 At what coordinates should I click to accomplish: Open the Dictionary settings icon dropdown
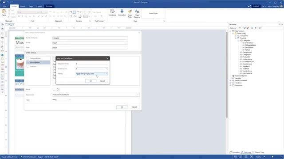[260, 28]
